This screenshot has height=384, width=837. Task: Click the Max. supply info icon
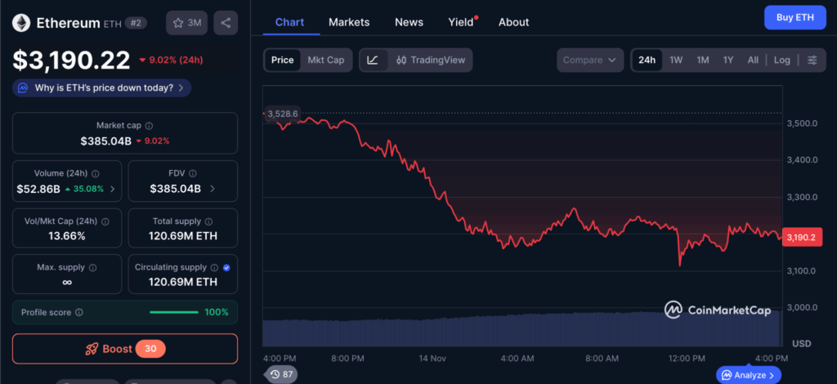[92, 267]
